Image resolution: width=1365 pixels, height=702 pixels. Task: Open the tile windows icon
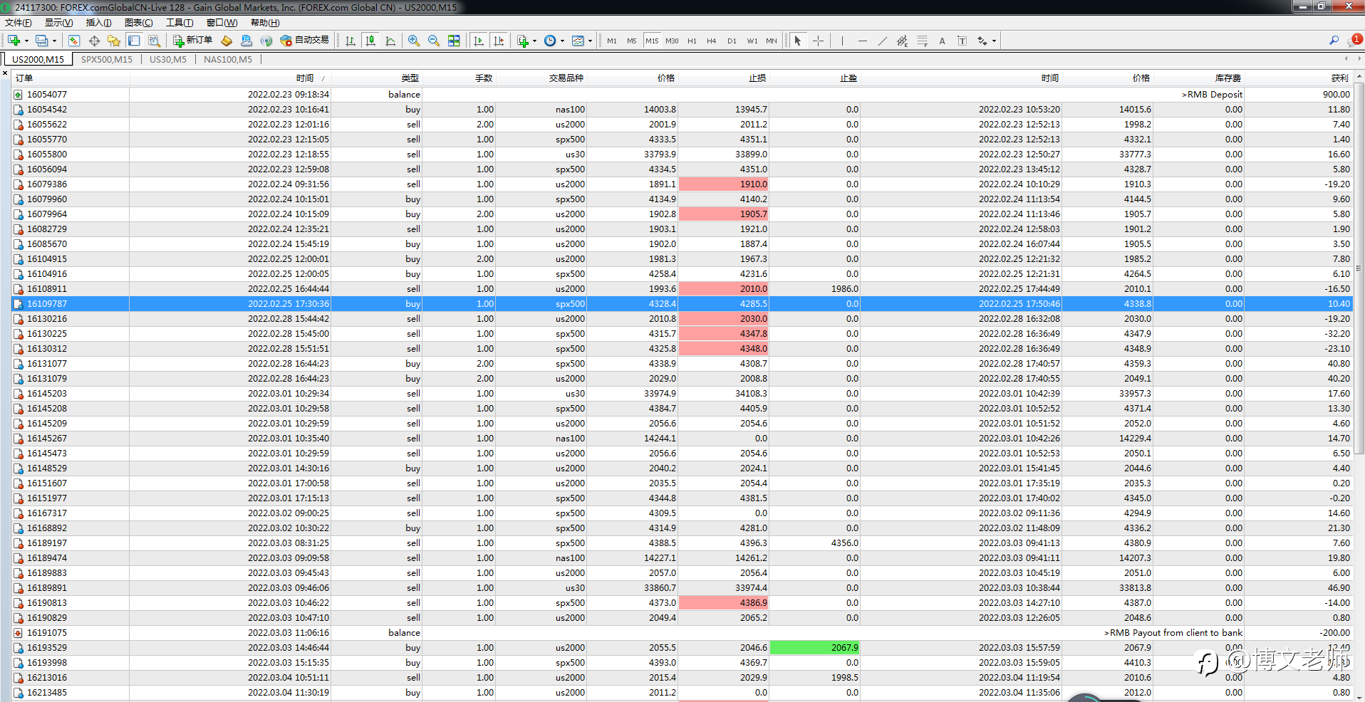[x=454, y=41]
